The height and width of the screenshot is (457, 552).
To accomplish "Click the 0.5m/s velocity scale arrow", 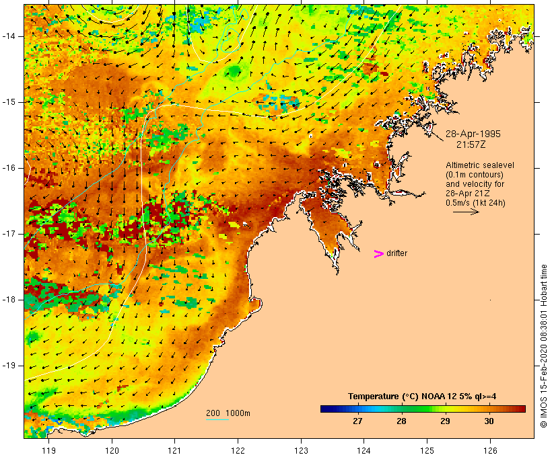I will pyautogui.click(x=466, y=212).
